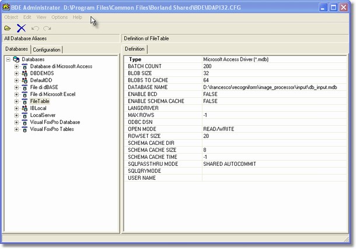Expand the File di dBASE node
This screenshot has width=356, height=249.
[16, 87]
